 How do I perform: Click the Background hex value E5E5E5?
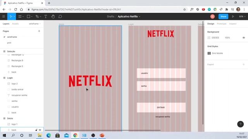(215, 38)
